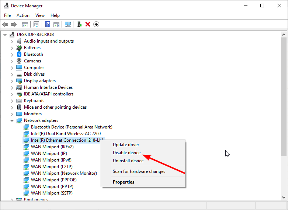Viewport: 288px width, 210px height.
Task: Click the Mice and other pointing devices icon
Action: 19,107
